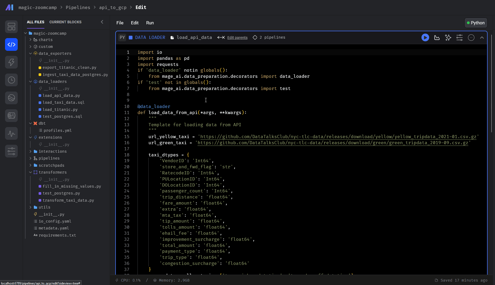495x285 pixels.
Task: Click the Edit parents link
Action: 237,38
